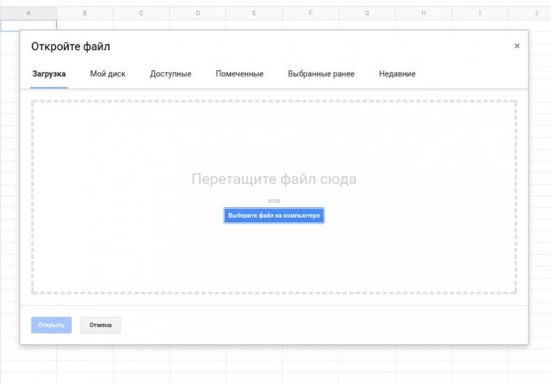Open the Мой диск tab

pyautogui.click(x=107, y=74)
